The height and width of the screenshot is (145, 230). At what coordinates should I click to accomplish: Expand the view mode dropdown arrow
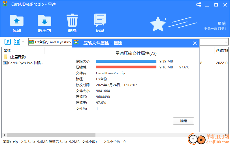click(x=23, y=42)
